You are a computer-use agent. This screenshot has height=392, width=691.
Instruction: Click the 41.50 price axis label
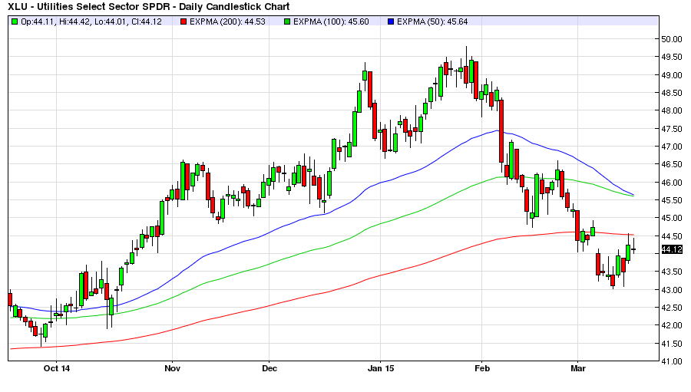click(x=672, y=344)
